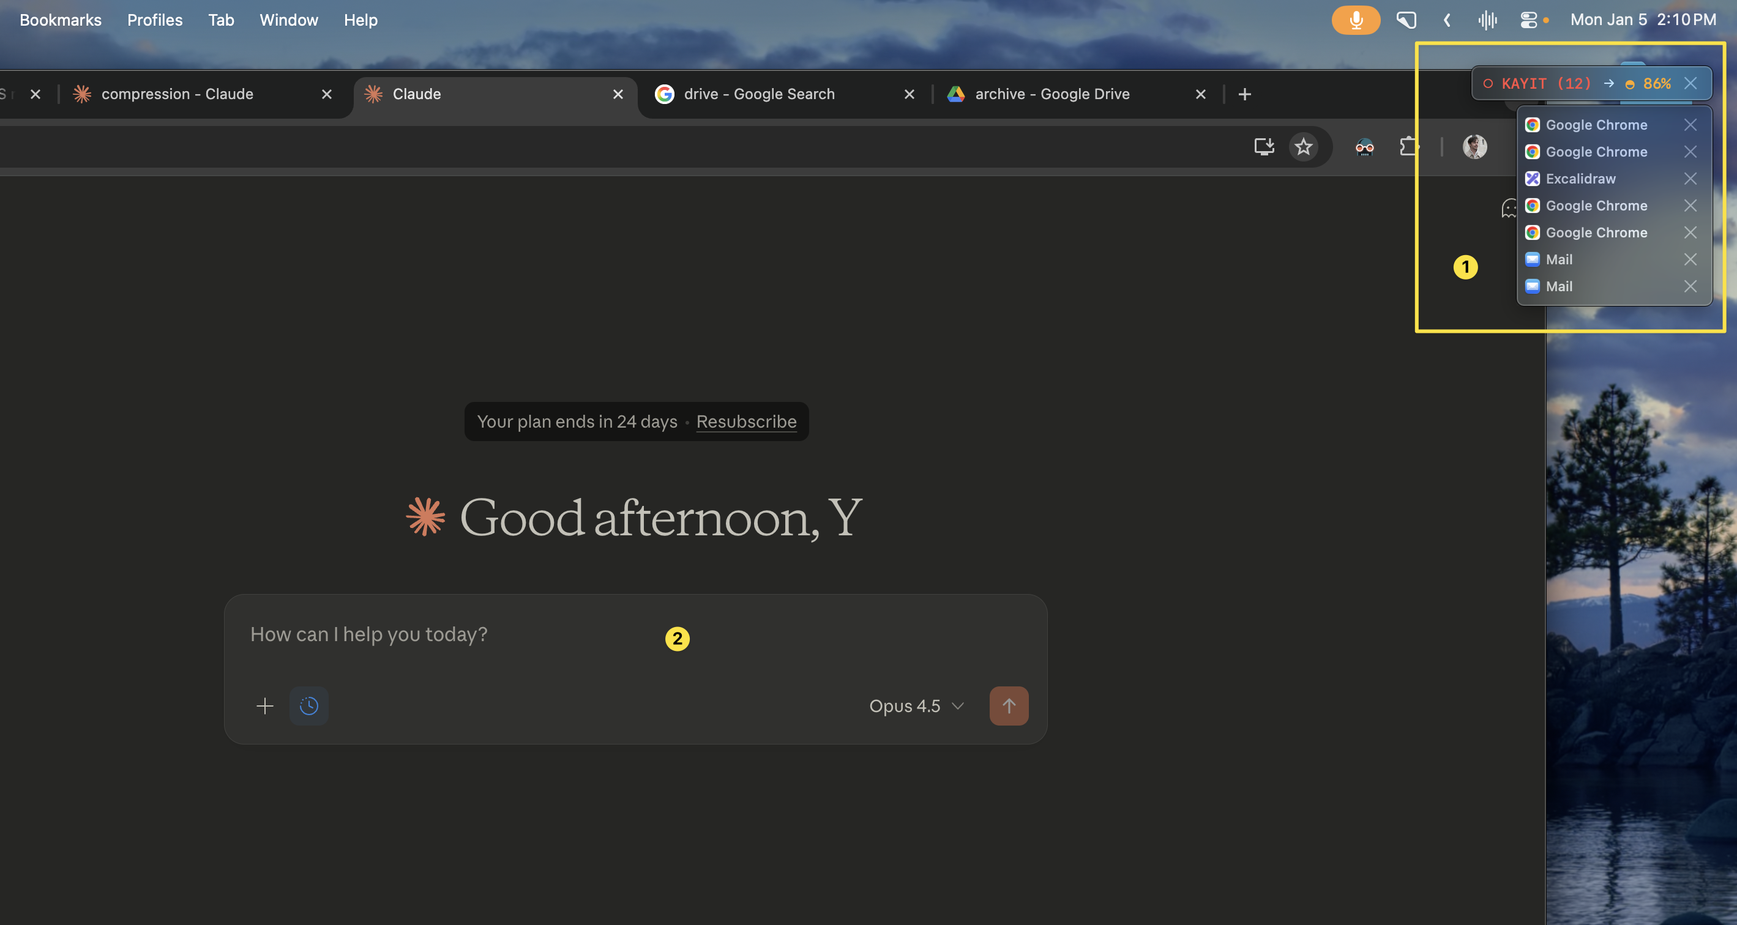Open a new tab with plus button
1737x925 pixels.
(1245, 94)
